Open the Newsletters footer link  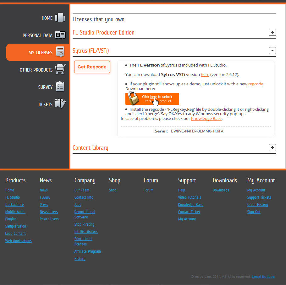coord(49,212)
